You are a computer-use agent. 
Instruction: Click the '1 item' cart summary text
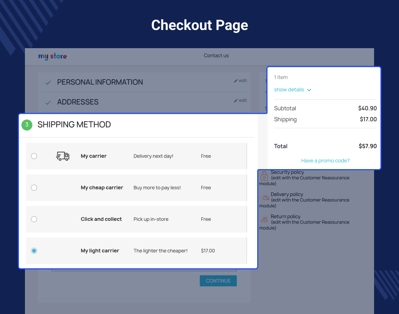281,77
